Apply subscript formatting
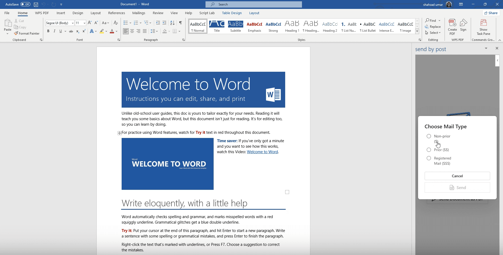Viewport: 503px width, 255px height. tap(78, 31)
